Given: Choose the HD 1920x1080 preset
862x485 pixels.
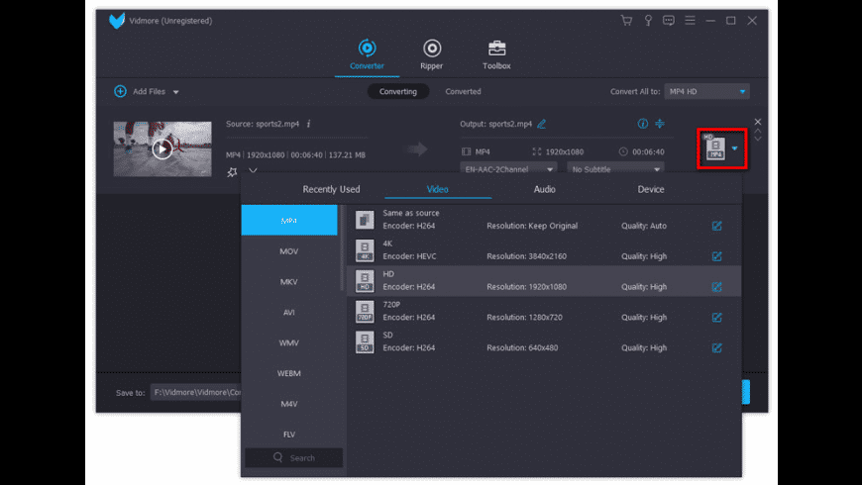Looking at the screenshot, I should coord(544,281).
